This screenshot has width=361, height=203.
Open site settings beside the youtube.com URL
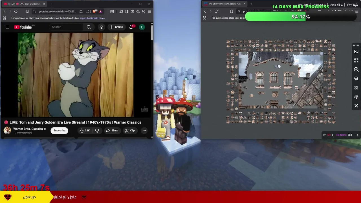(x=34, y=12)
